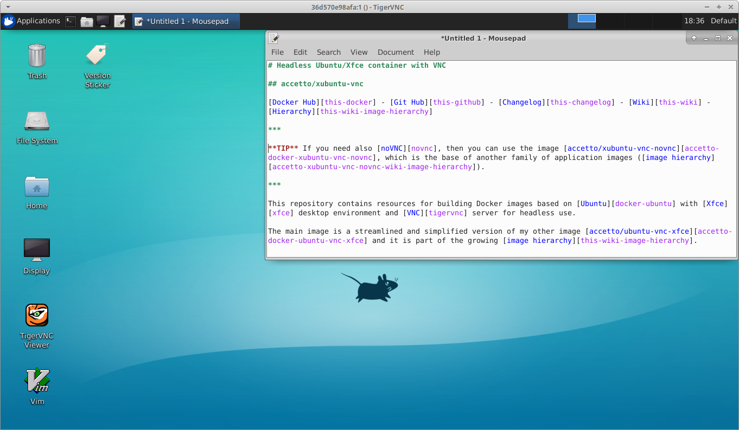Screen dimensions: 739x430
Task: Maximize the Mousepad window
Action: [x=718, y=38]
